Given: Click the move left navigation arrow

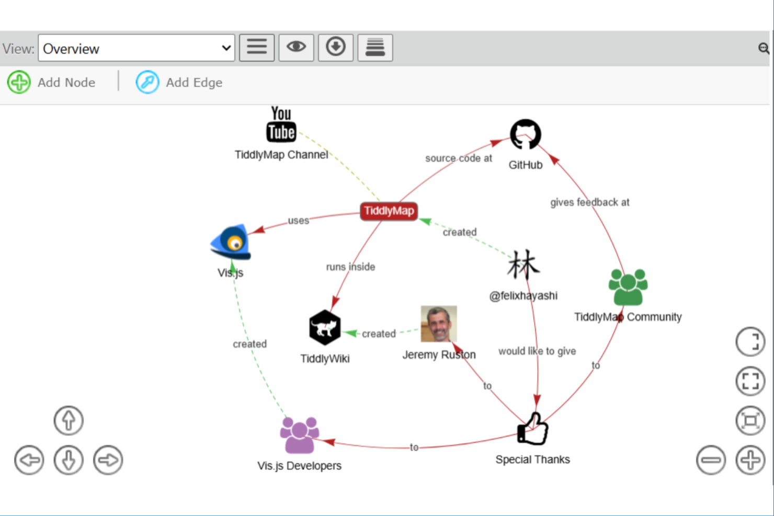Looking at the screenshot, I should pyautogui.click(x=29, y=460).
